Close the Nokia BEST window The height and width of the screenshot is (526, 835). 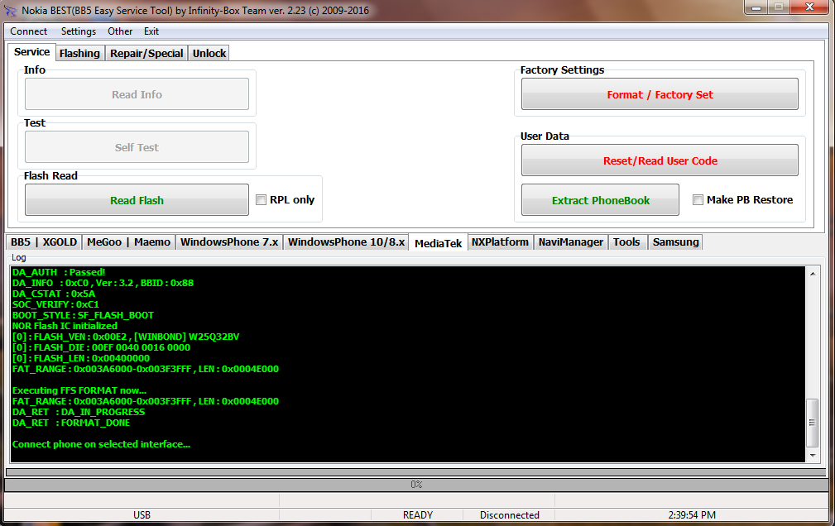pos(809,7)
